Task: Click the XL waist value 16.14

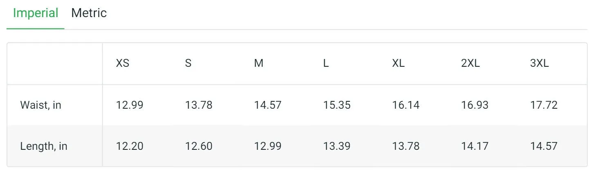Action: pyautogui.click(x=406, y=105)
